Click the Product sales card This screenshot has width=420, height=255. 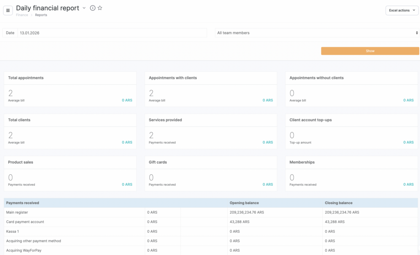(70, 174)
